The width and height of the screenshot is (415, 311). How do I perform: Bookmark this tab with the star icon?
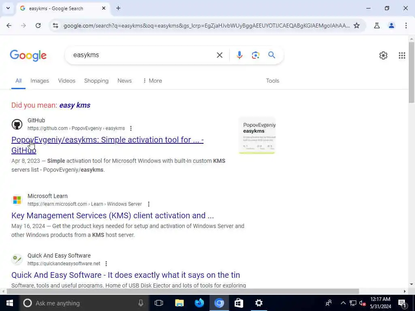(x=357, y=26)
